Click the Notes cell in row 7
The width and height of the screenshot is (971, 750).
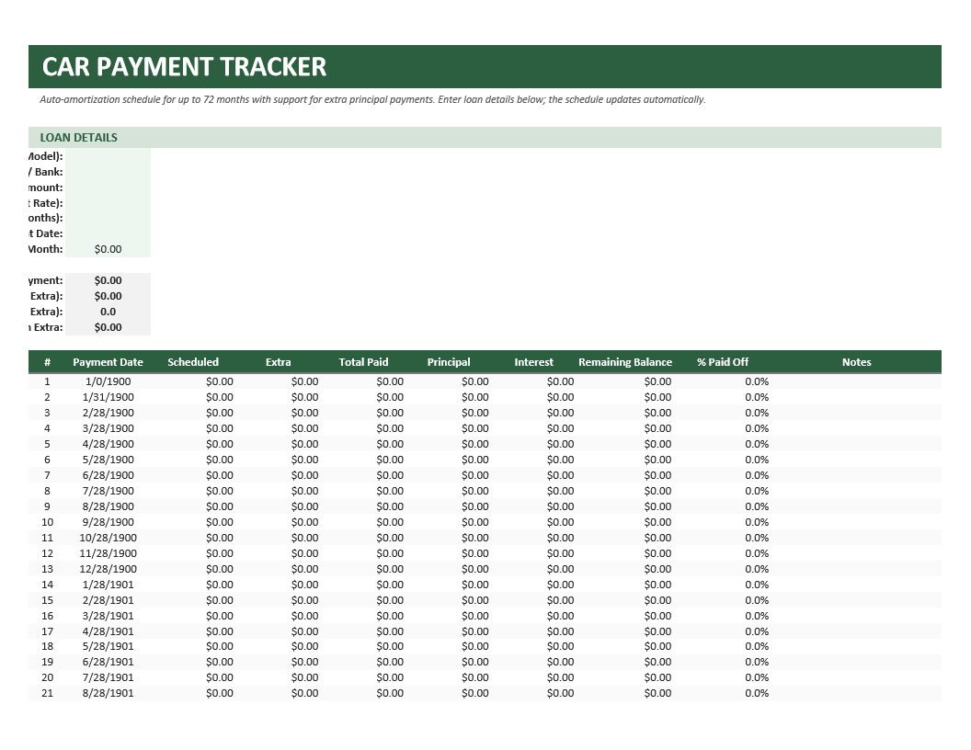(x=856, y=474)
